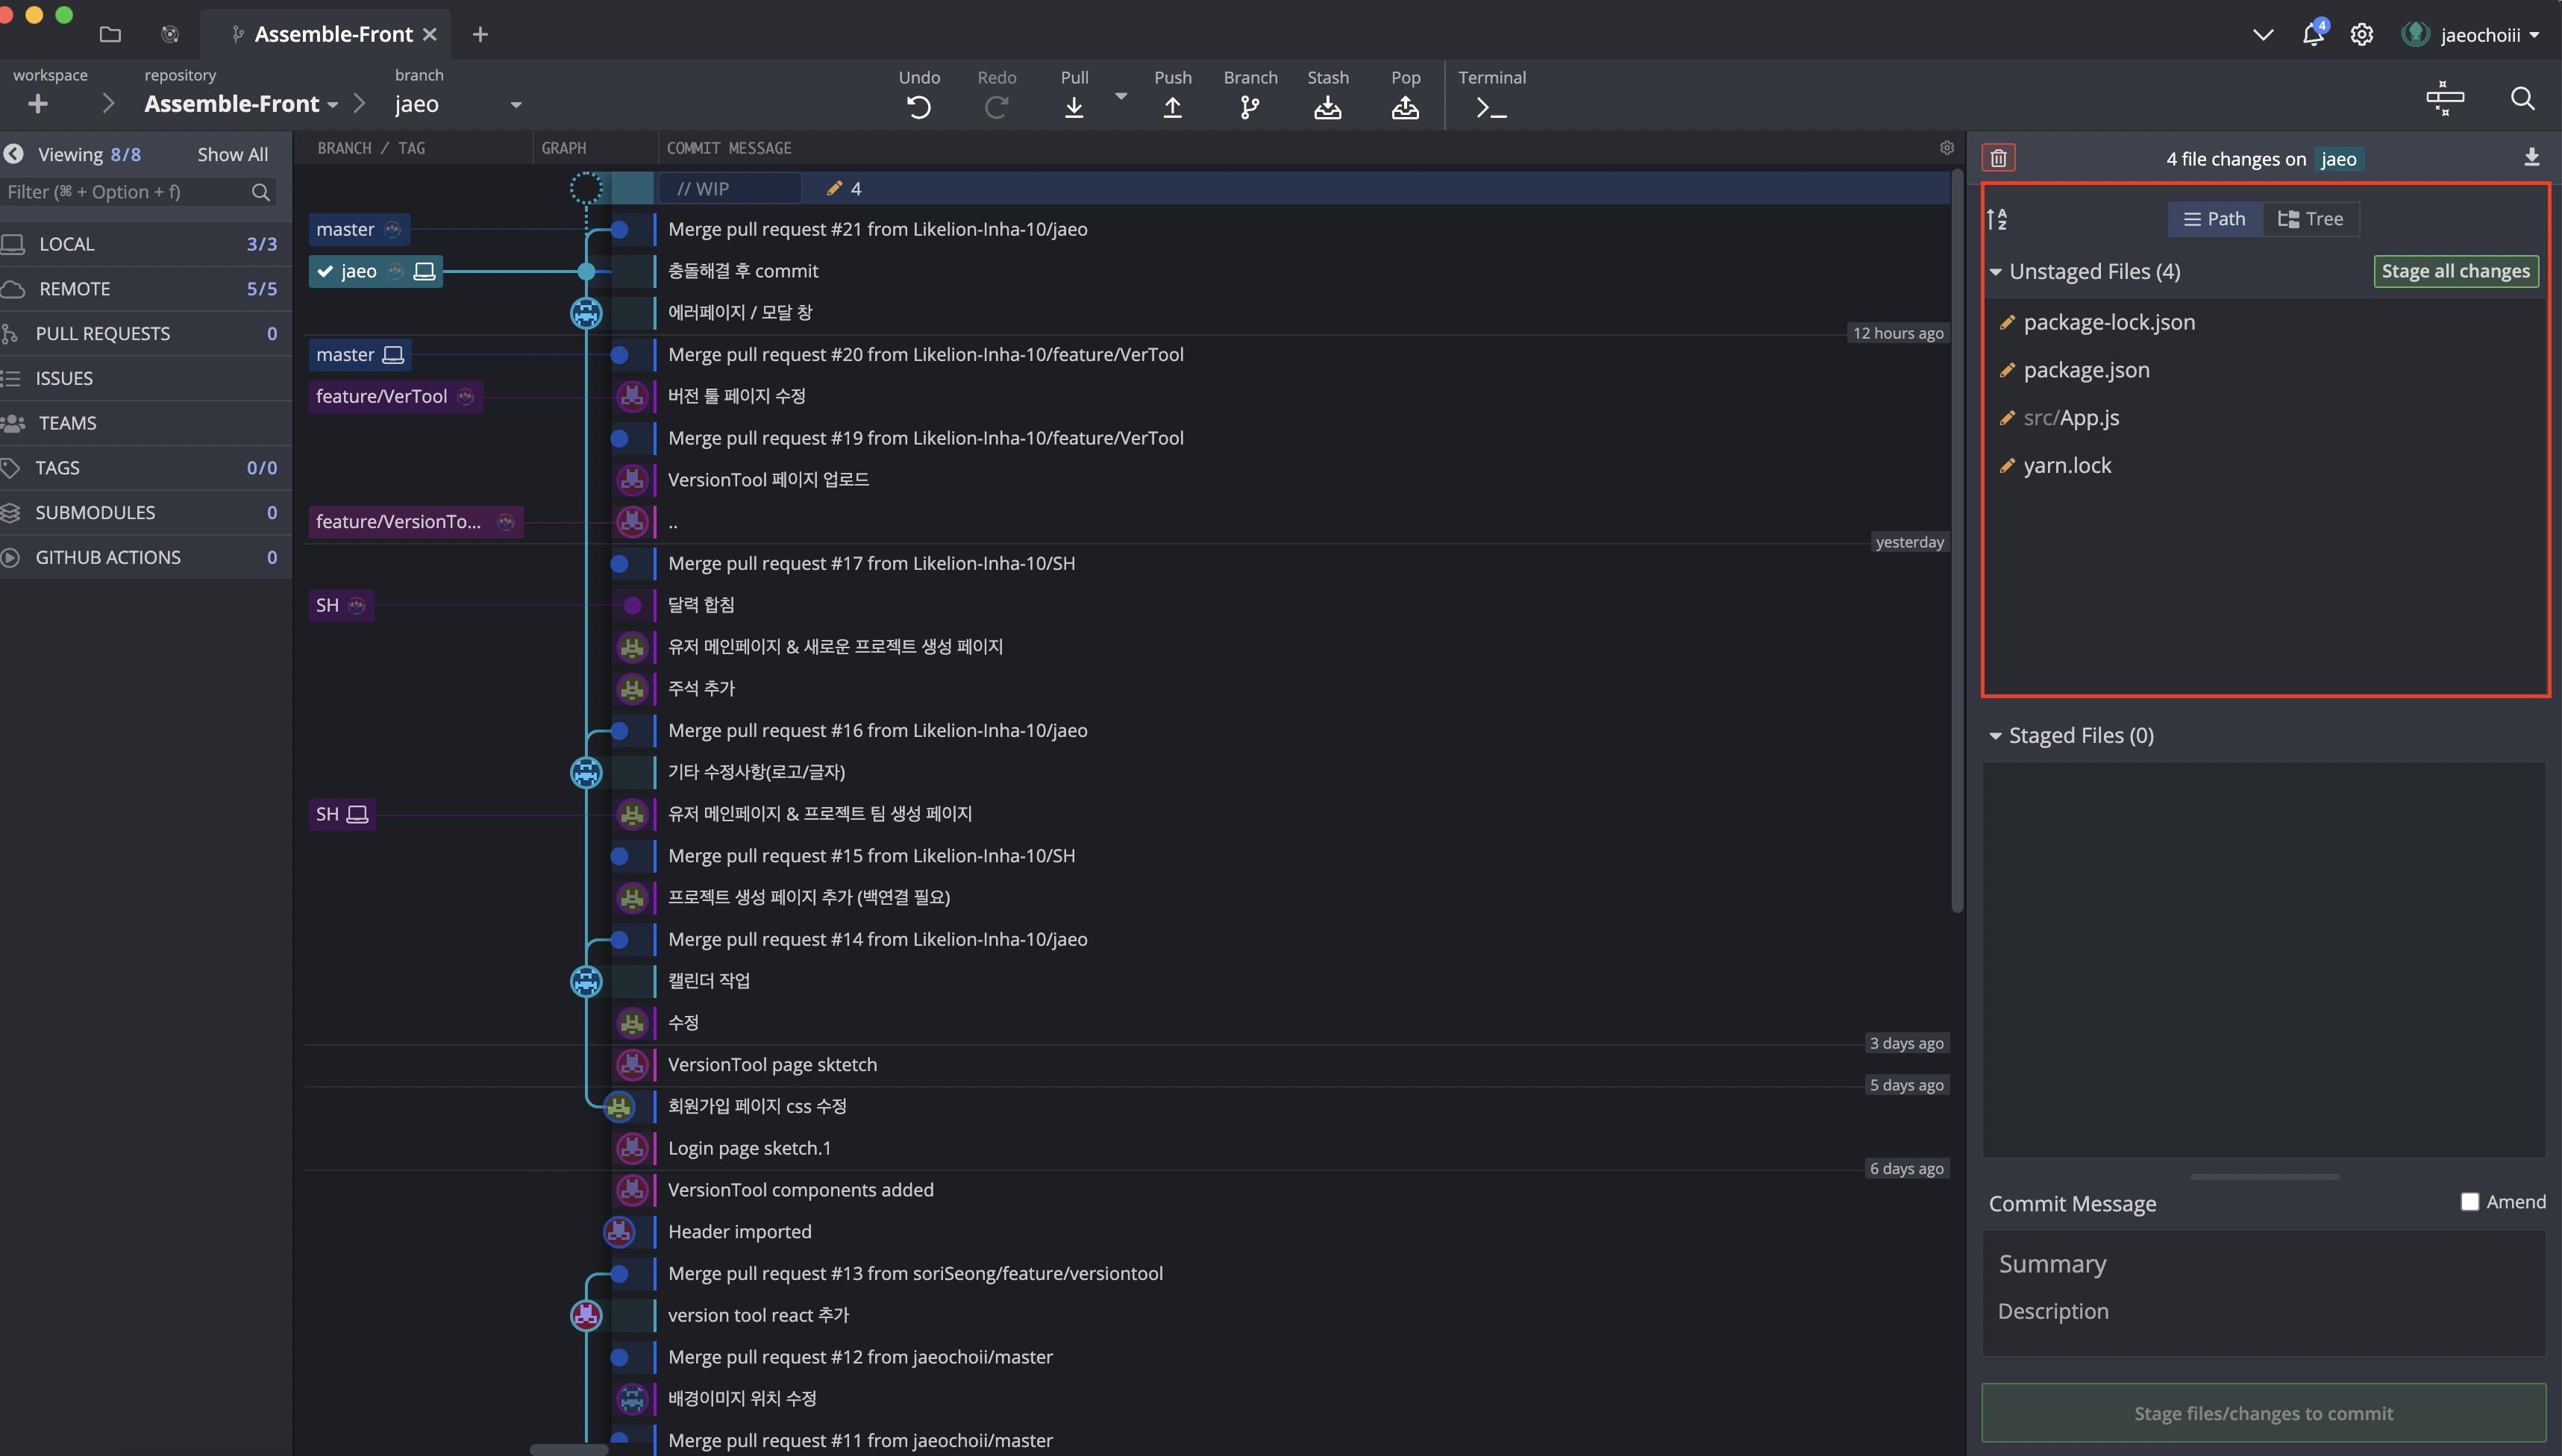Screen dimensions: 2562x1456
Task: Sort unstaged files alphabetically icon
Action: pos(1997,219)
